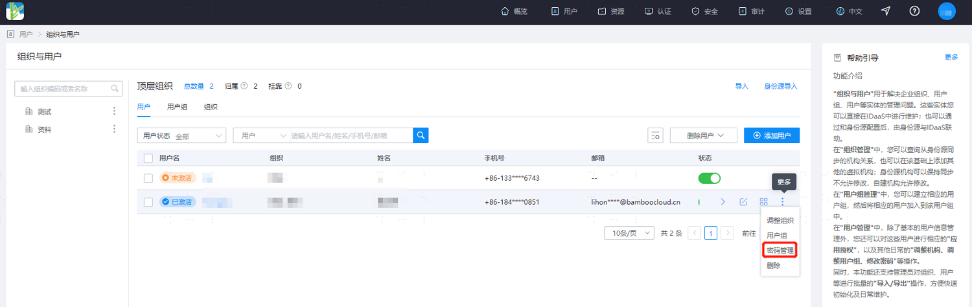Image resolution: width=972 pixels, height=307 pixels.
Task: Click the next page arrow
Action: (x=728, y=233)
